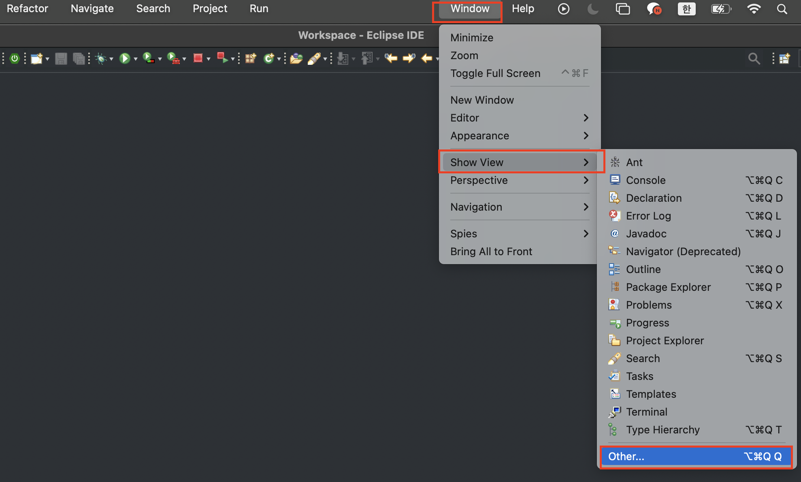
Task: Click the Debug bug icon
Action: tap(100, 59)
